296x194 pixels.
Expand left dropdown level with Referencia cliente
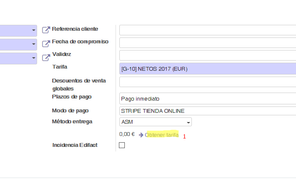(x=33, y=30)
